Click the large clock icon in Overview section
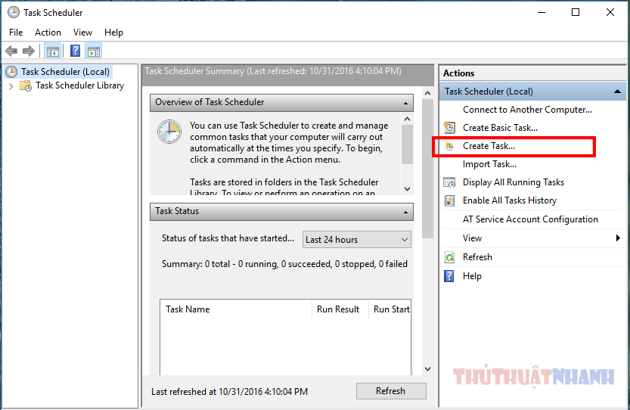The height and width of the screenshot is (410, 630). [x=169, y=132]
